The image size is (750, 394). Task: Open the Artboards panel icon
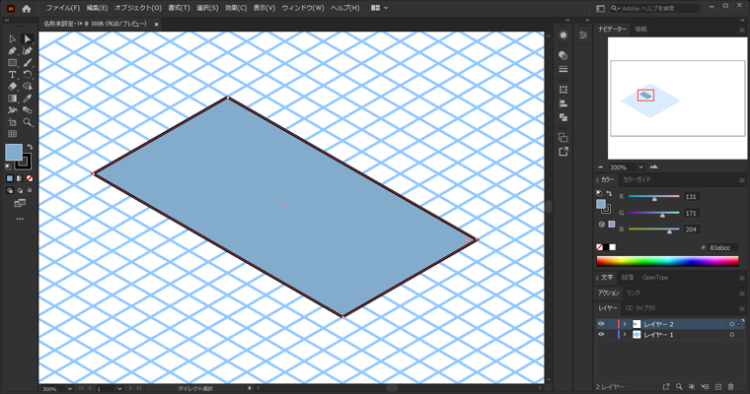562,138
